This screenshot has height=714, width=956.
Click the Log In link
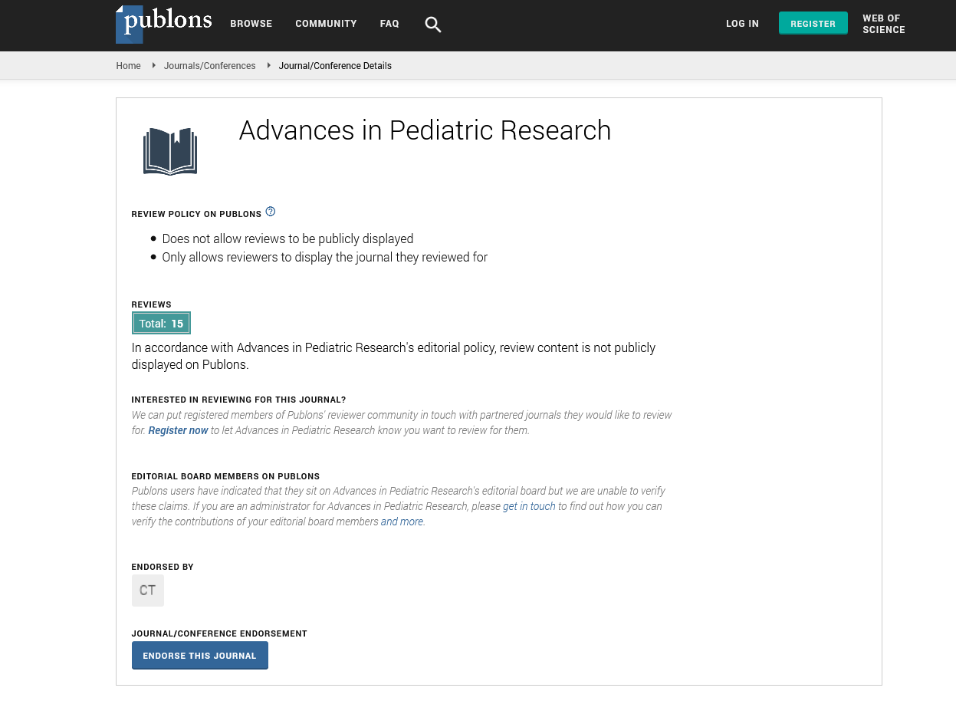click(742, 24)
